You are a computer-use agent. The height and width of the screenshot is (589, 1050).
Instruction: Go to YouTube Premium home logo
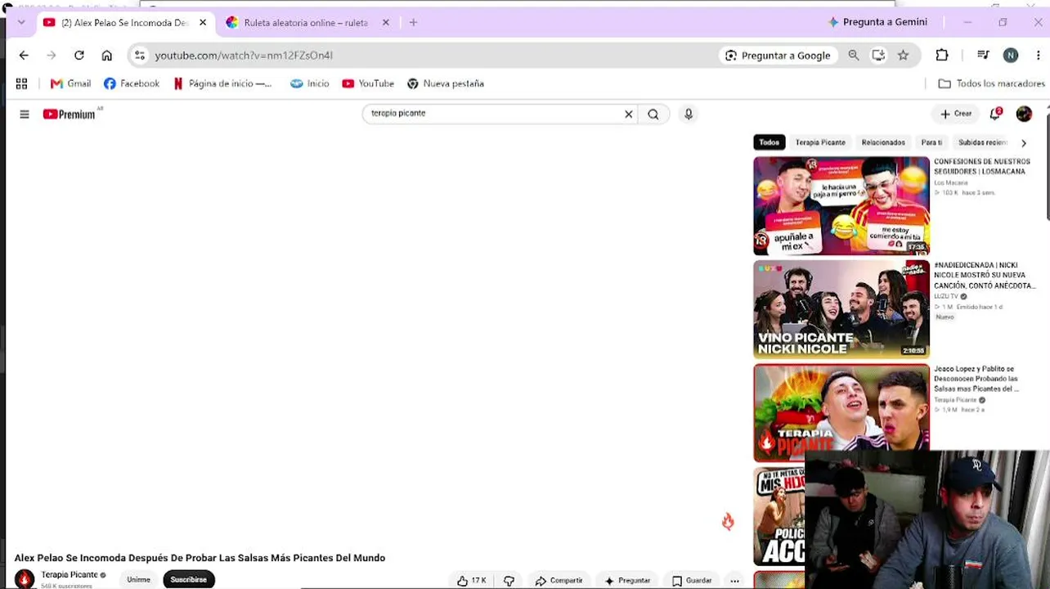(x=70, y=115)
